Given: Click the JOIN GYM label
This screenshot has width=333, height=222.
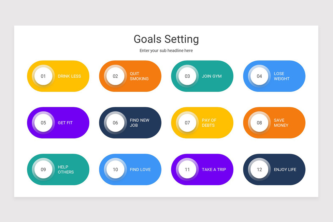Looking at the screenshot, I should point(212,76).
